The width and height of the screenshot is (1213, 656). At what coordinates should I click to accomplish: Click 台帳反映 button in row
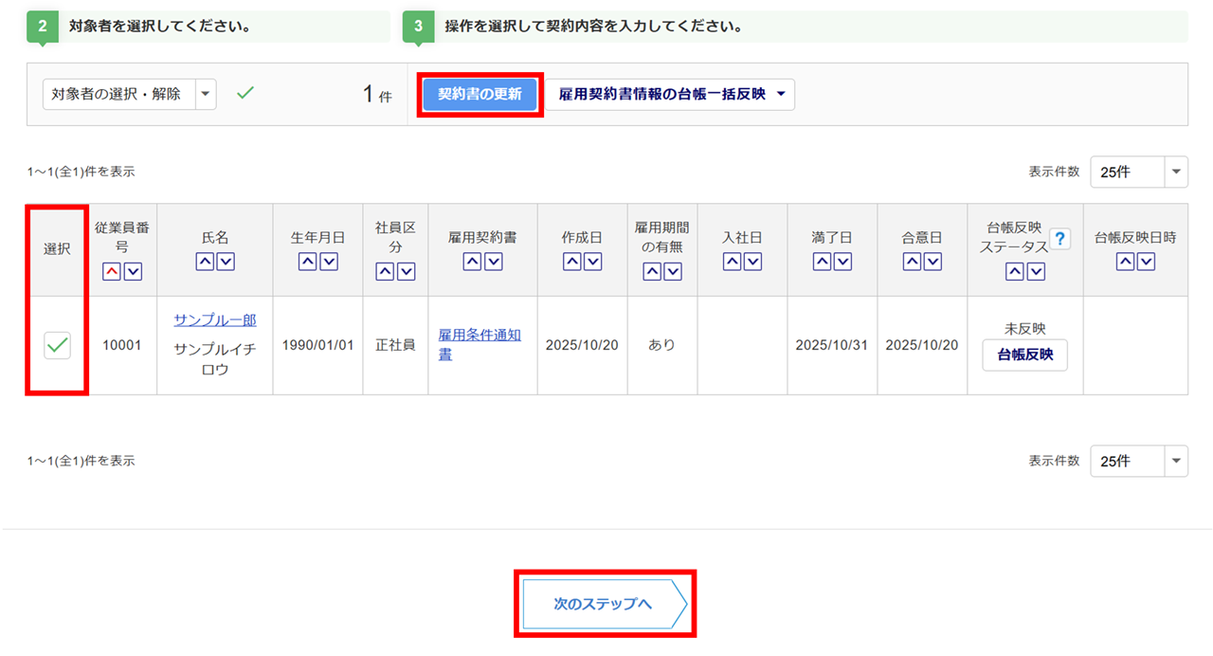click(x=1024, y=355)
